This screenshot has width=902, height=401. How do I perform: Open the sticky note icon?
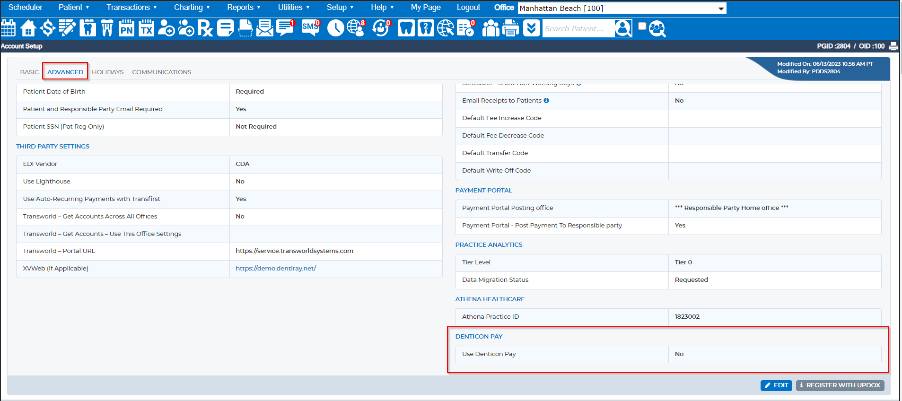pyautogui.click(x=226, y=28)
